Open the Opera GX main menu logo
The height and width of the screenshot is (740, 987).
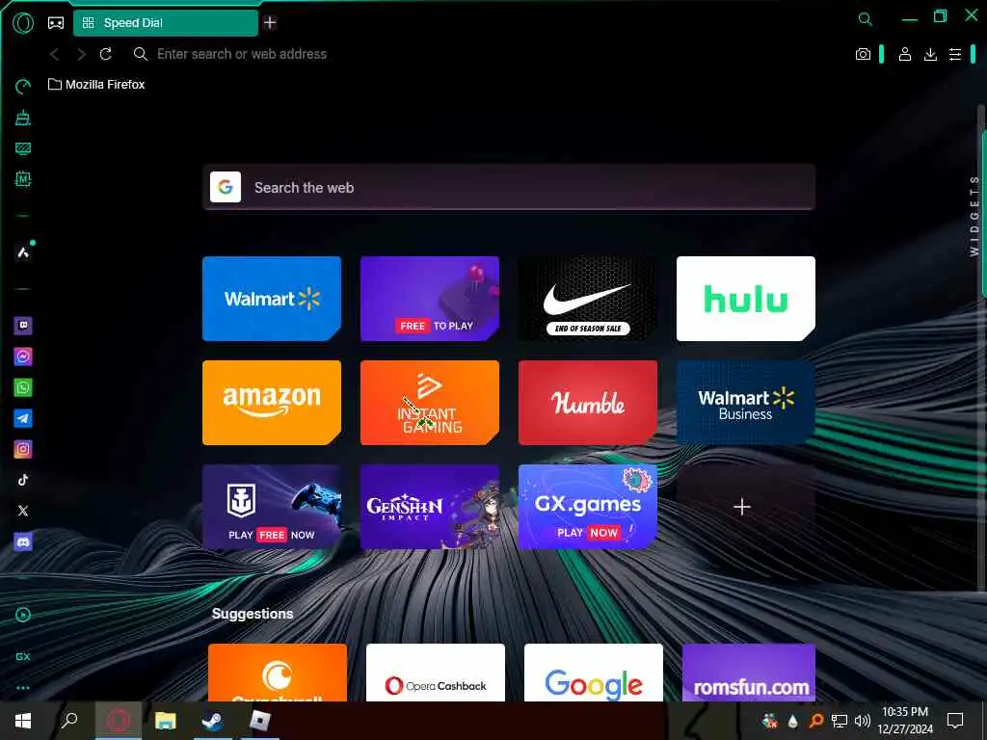click(x=23, y=23)
